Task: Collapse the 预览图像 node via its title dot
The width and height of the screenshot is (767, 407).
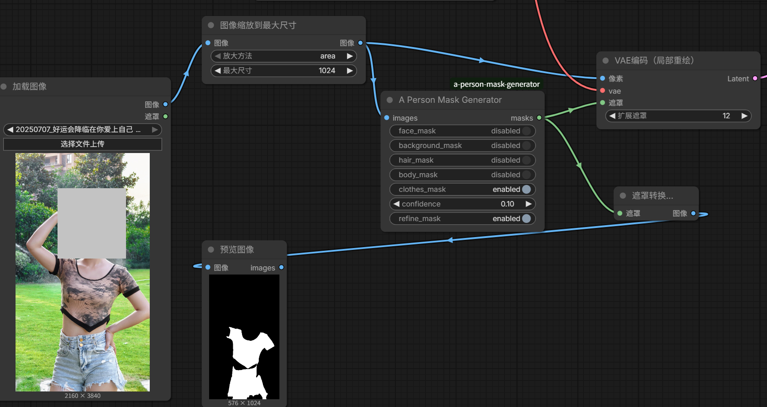Action: tap(211, 249)
